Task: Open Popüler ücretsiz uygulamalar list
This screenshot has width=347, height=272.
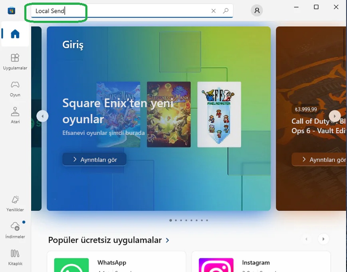Action: click(x=105, y=240)
